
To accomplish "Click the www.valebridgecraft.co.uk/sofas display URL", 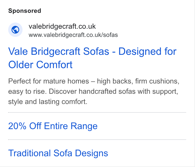I will 73,35.
